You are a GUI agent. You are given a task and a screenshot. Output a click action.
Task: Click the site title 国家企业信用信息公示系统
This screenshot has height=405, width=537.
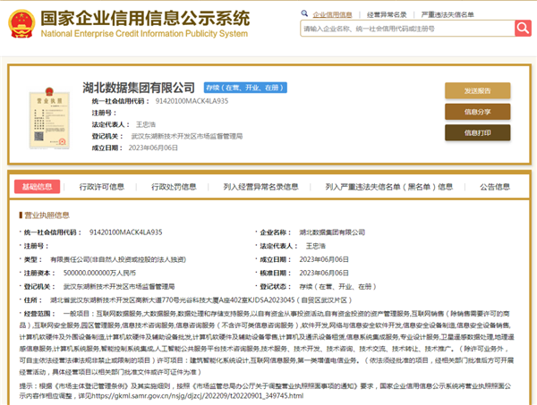[x=145, y=18]
